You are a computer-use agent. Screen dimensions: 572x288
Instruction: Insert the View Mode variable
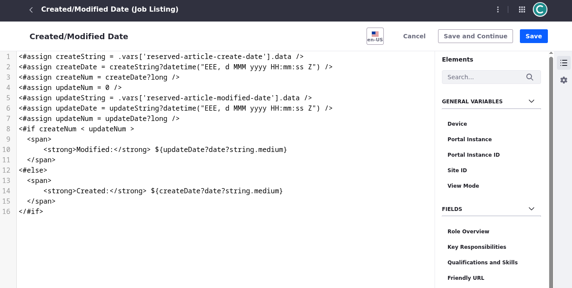[463, 186]
